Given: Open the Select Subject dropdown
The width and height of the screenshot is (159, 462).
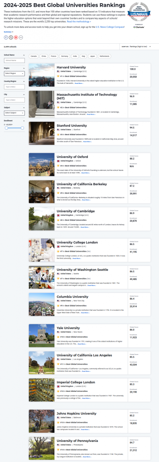Looking at the screenshot, I should pyautogui.click(x=14, y=113).
